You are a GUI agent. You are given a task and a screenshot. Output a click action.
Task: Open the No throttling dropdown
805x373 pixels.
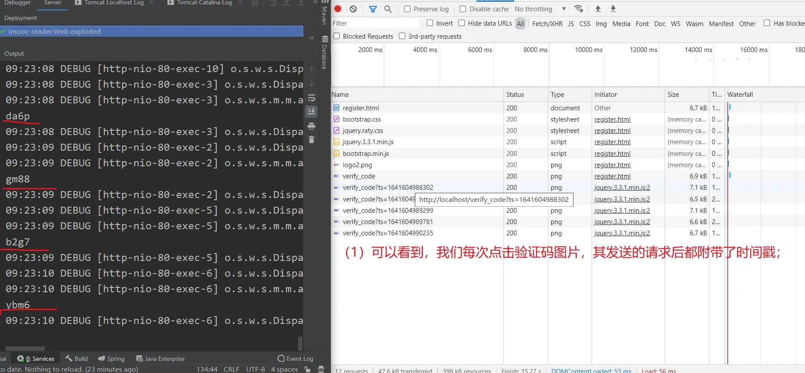540,9
